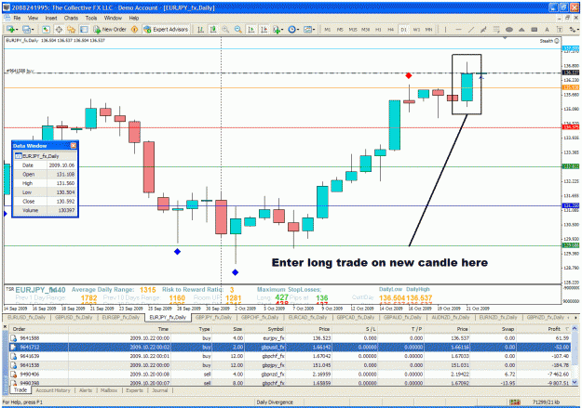Open the Help menu

tap(134, 18)
